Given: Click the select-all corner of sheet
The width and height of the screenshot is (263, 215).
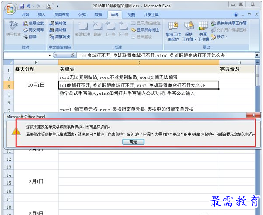Looking at the screenshot, I should coord(9,62).
